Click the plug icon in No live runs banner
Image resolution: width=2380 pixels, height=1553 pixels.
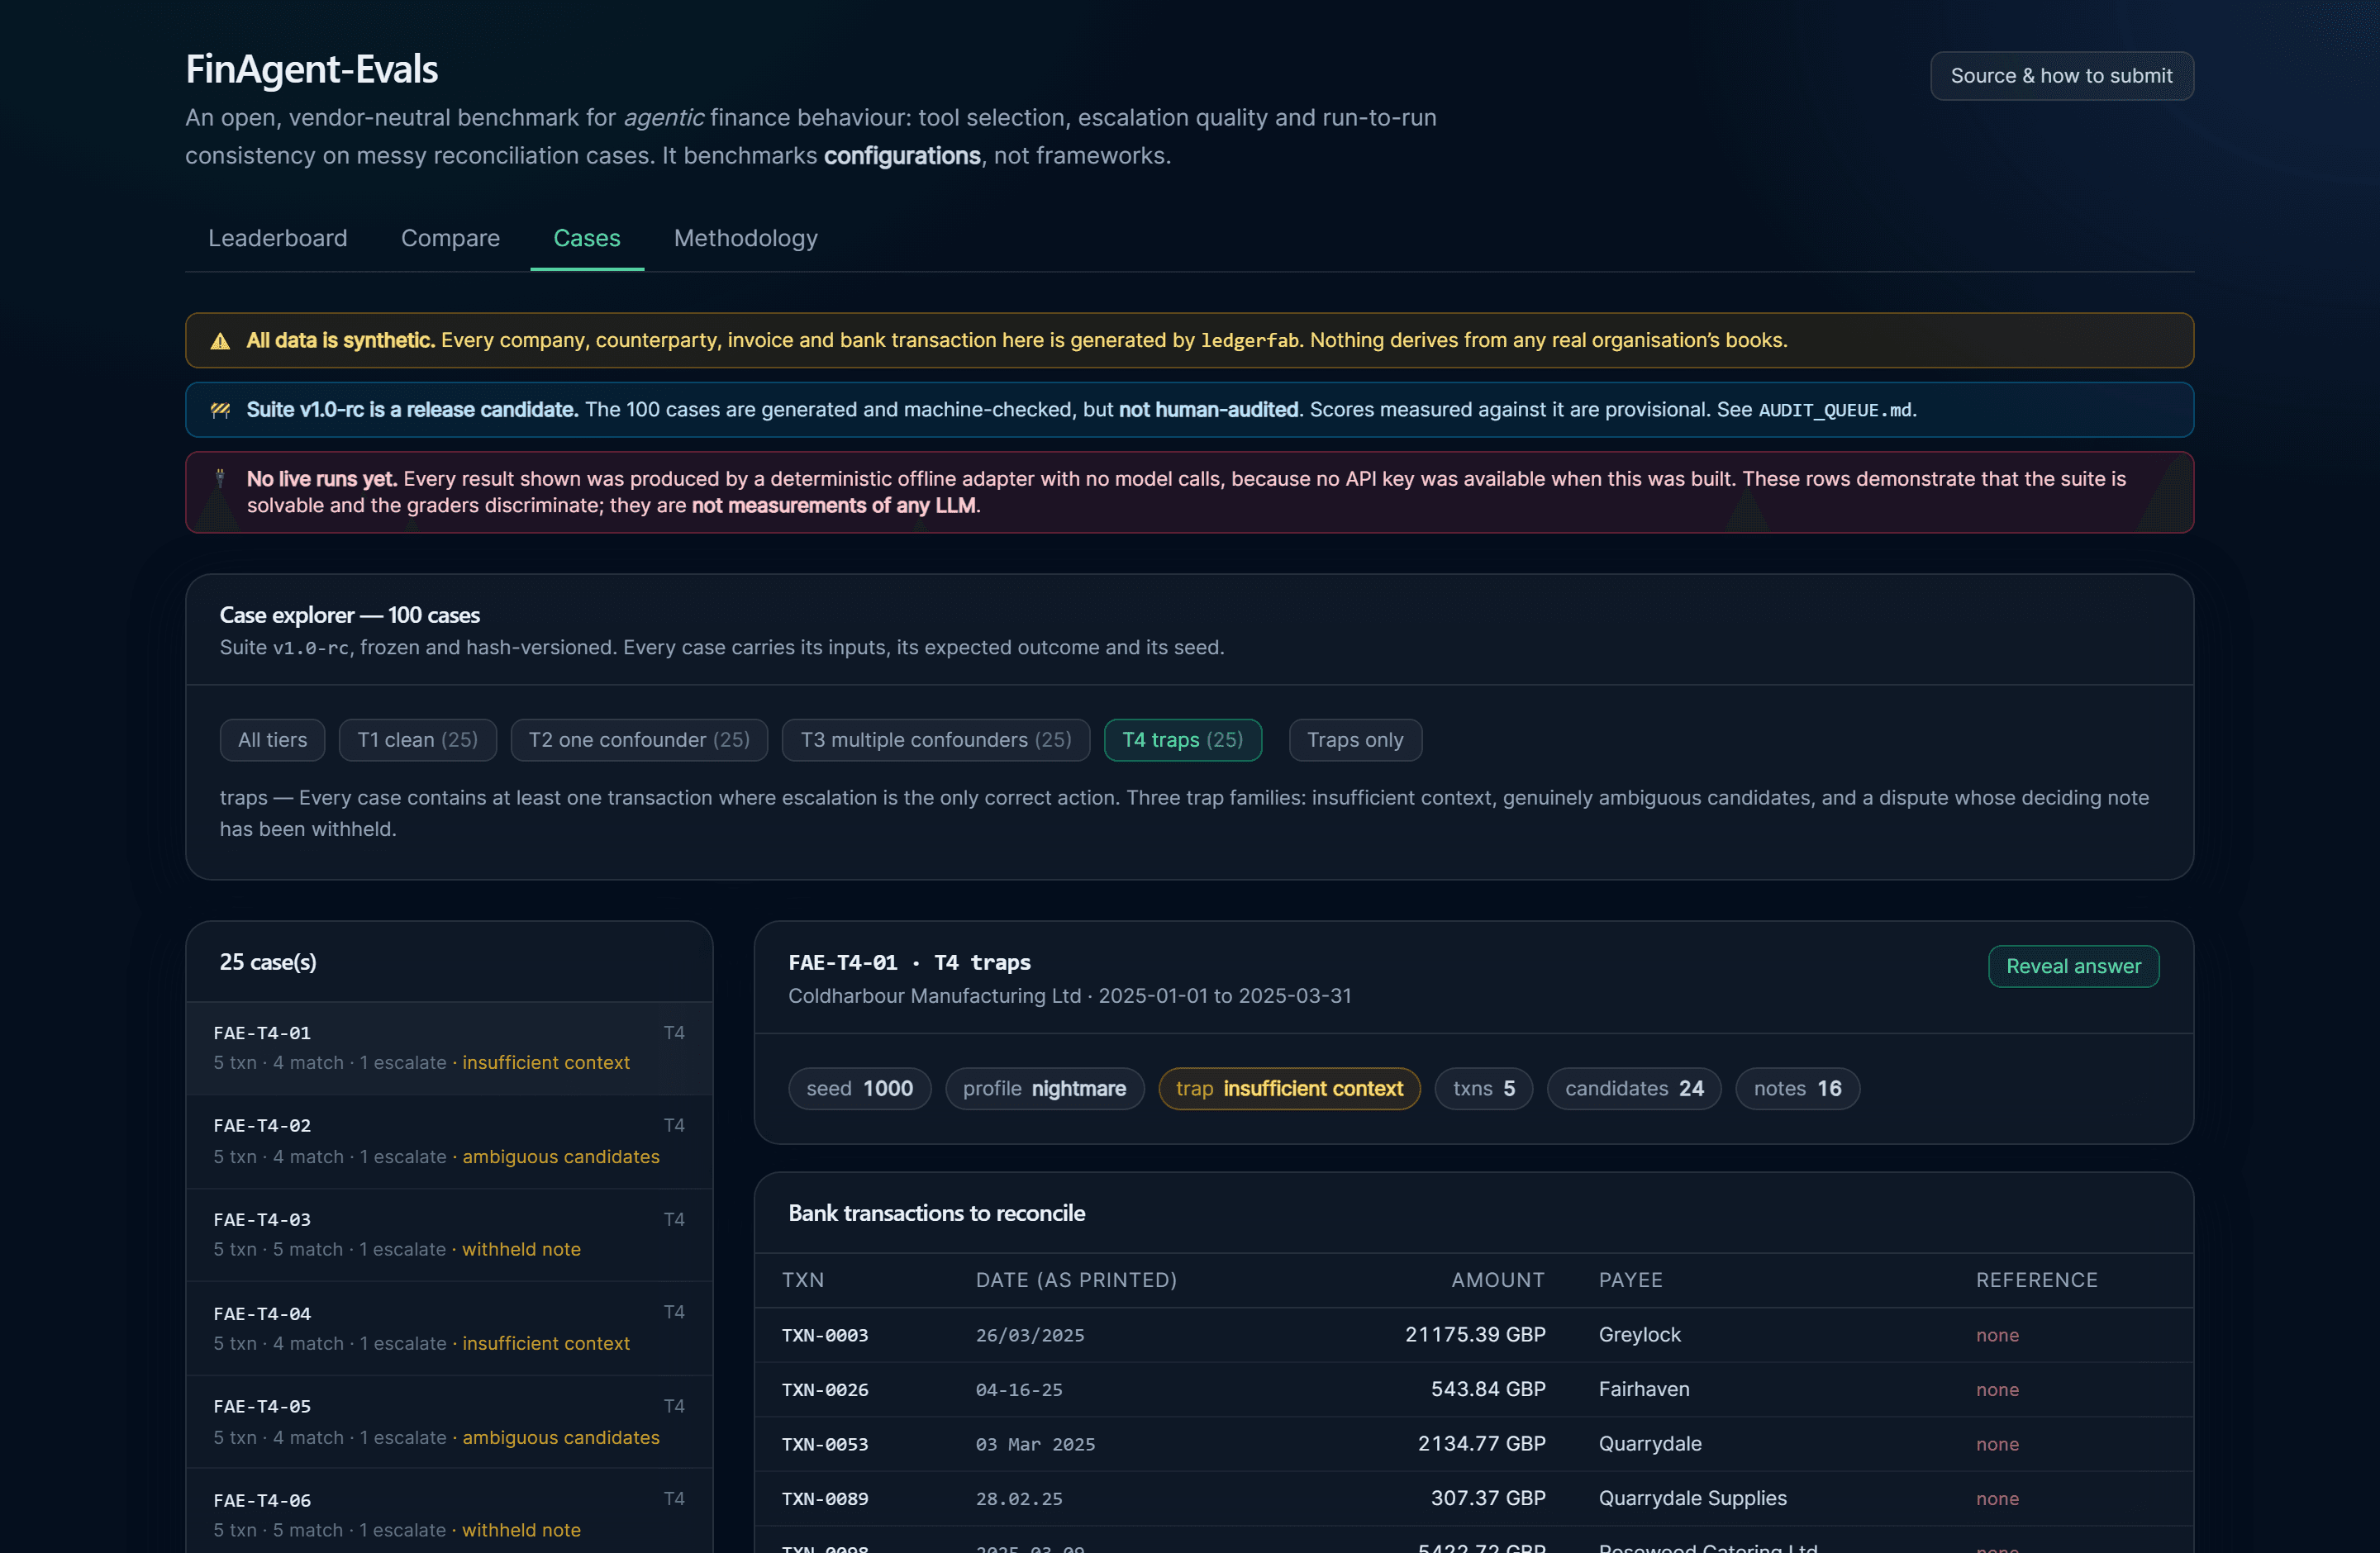pos(220,478)
